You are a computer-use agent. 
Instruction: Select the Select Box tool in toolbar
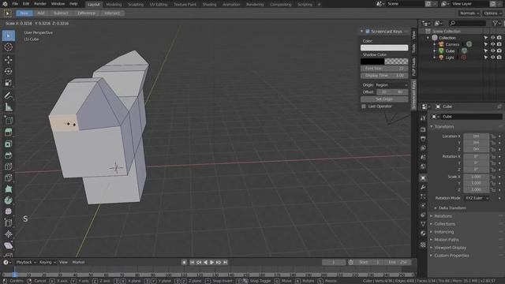9,35
